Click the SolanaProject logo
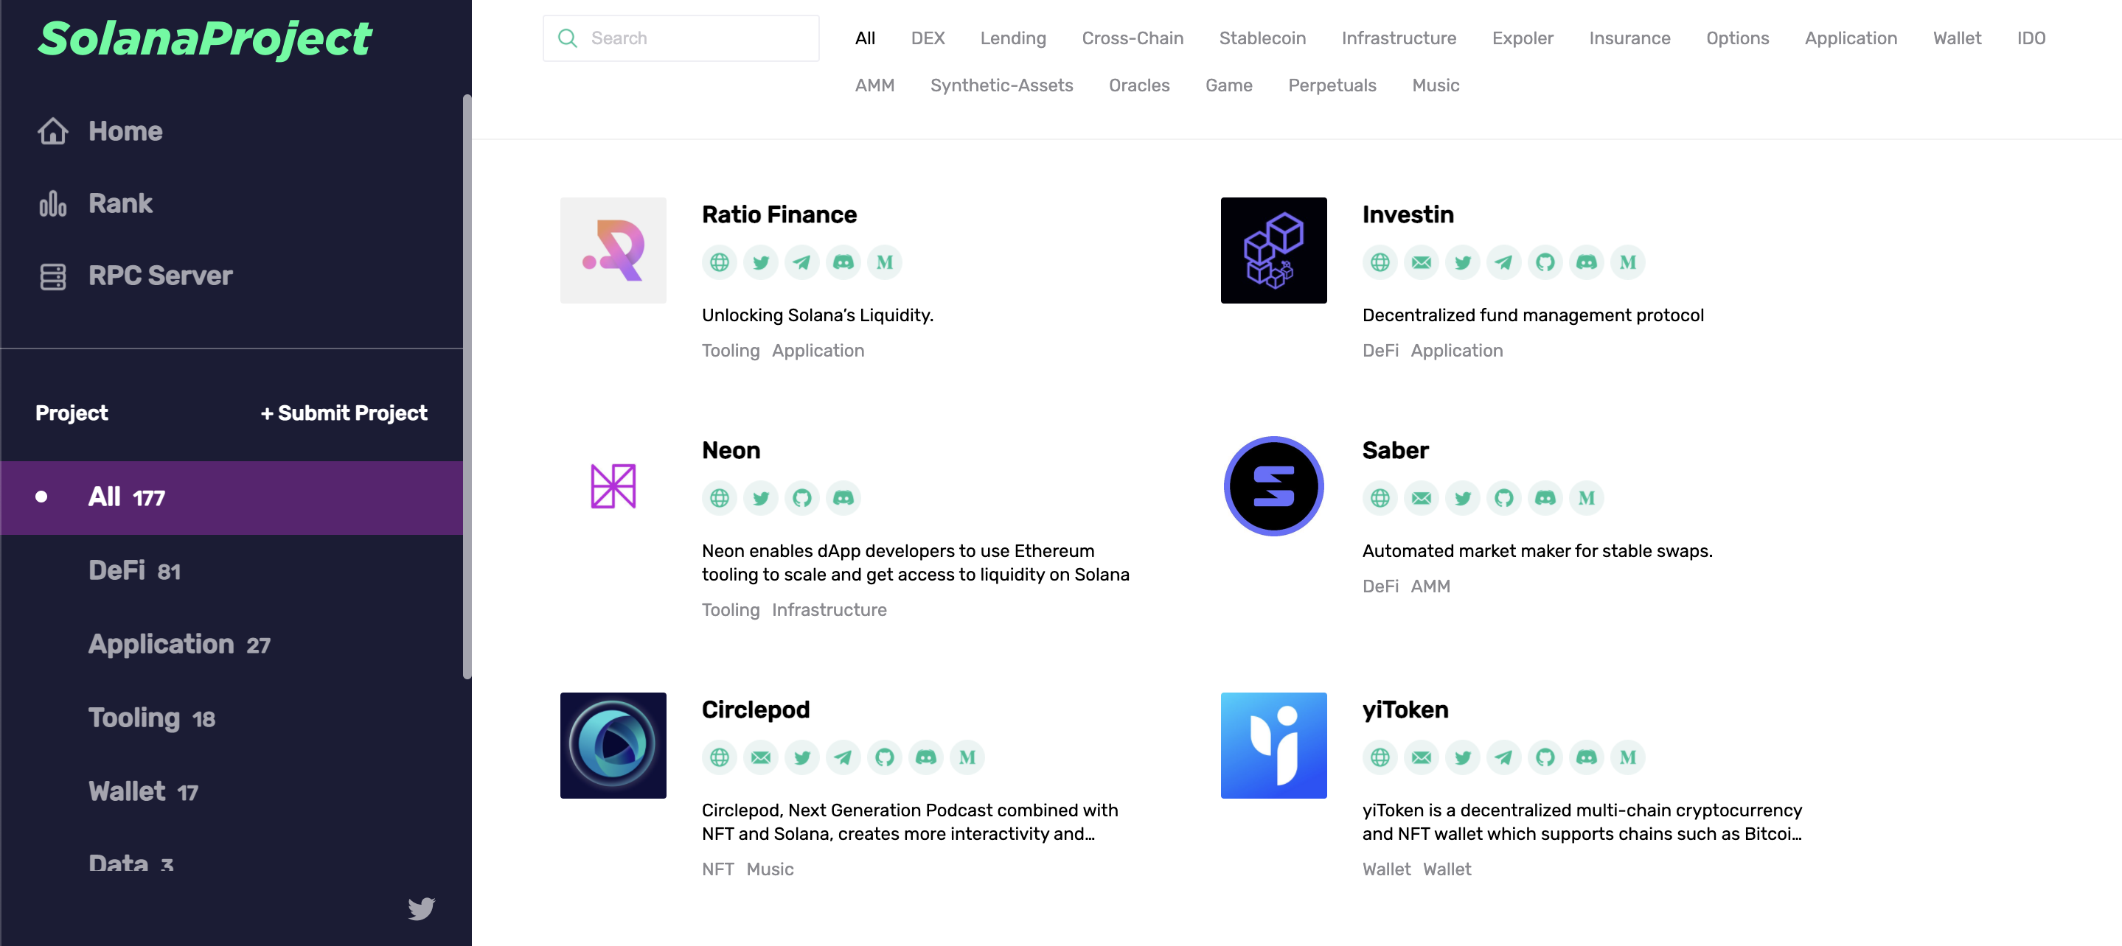The image size is (2122, 946). pos(205,39)
